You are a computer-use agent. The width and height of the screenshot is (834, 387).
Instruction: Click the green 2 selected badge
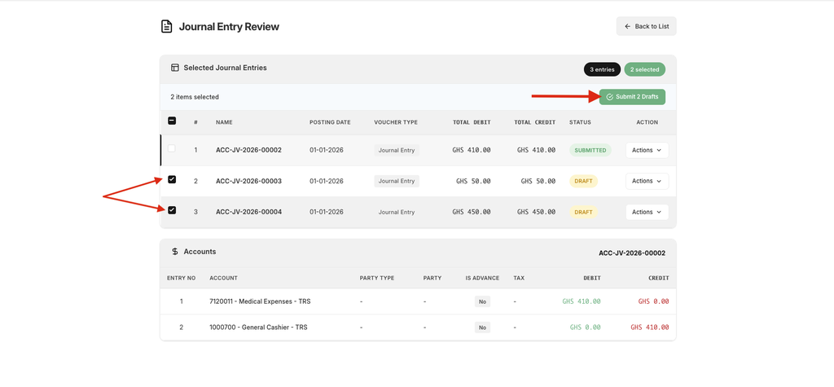(644, 70)
